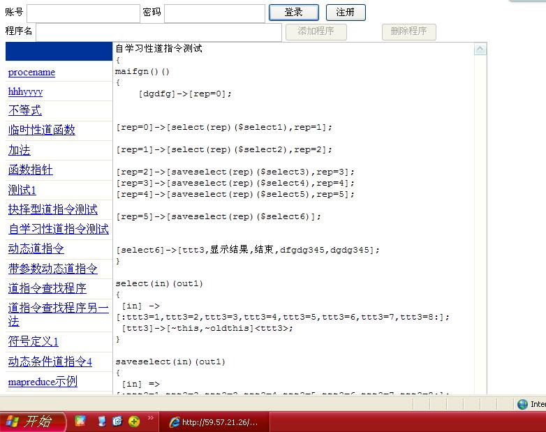Click the [in] => line
Screen dimensions: 546x432
[140, 384]
